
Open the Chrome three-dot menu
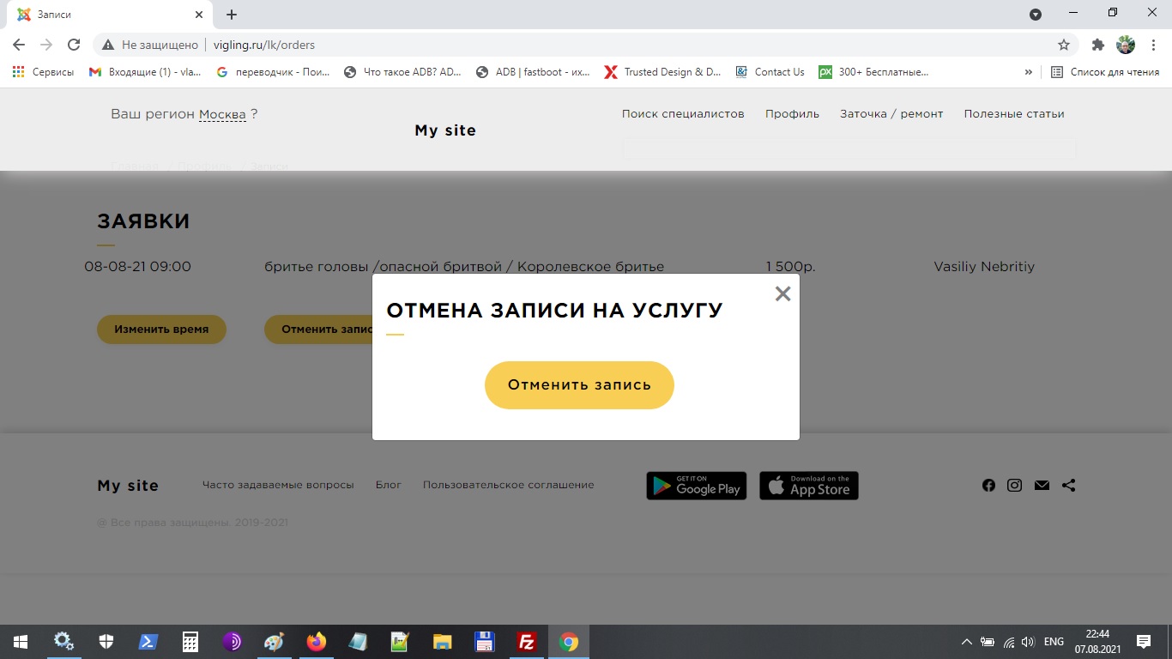coord(1152,44)
